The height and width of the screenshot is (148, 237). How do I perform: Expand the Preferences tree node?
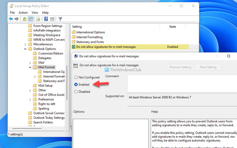pyautogui.click(x=30, y=100)
